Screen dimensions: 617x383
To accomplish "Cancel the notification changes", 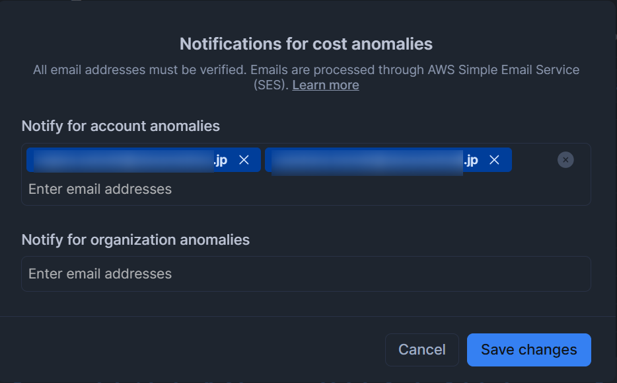I will click(x=422, y=350).
